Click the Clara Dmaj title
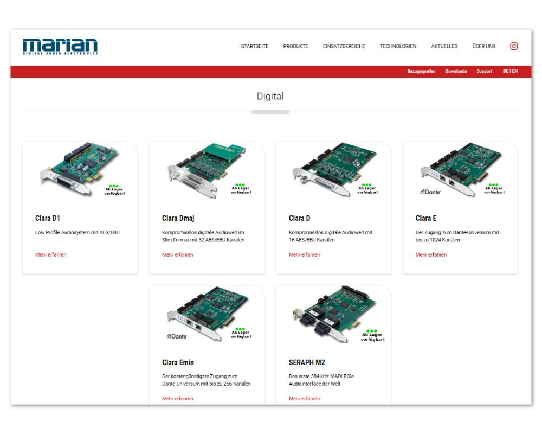Viewport: 542px width, 434px height. tap(178, 218)
